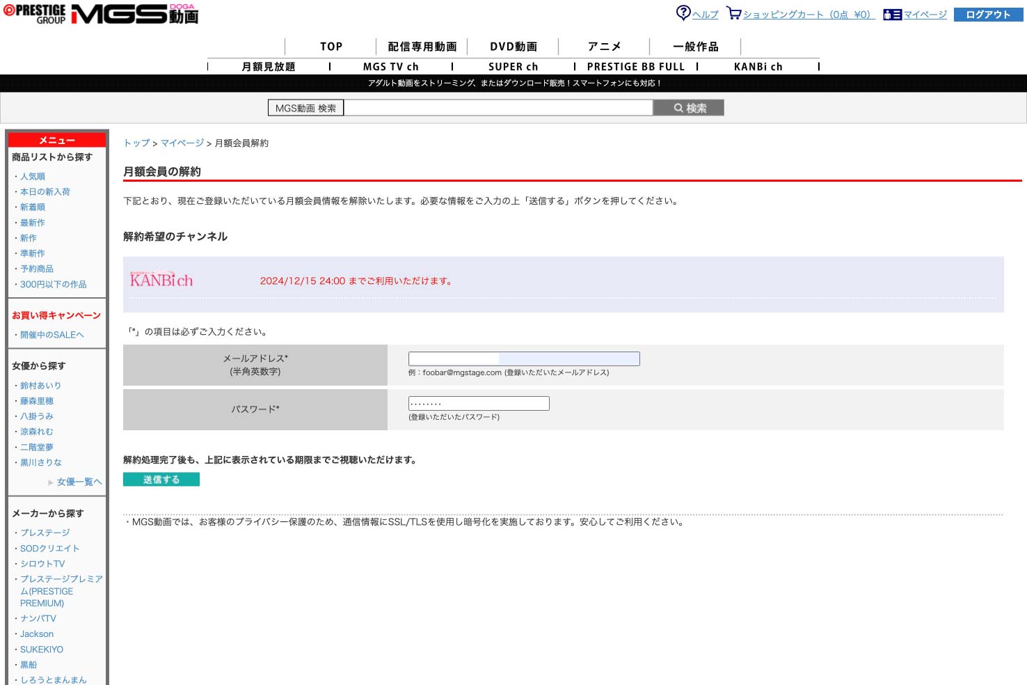Click the My Page profile icon
This screenshot has width=1027, height=685.
(893, 15)
